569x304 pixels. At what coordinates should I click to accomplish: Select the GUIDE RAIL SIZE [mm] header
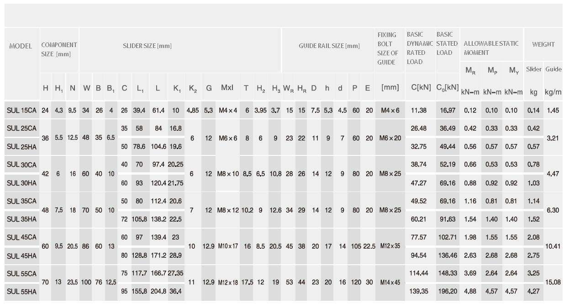[329, 46]
